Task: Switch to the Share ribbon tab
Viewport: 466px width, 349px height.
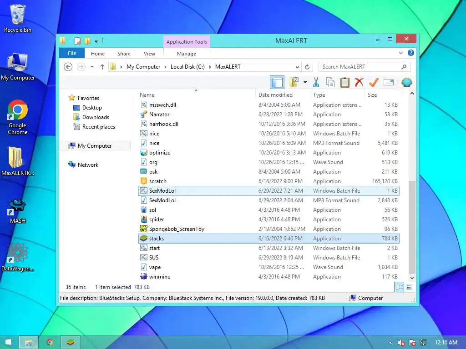Action: pos(124,54)
